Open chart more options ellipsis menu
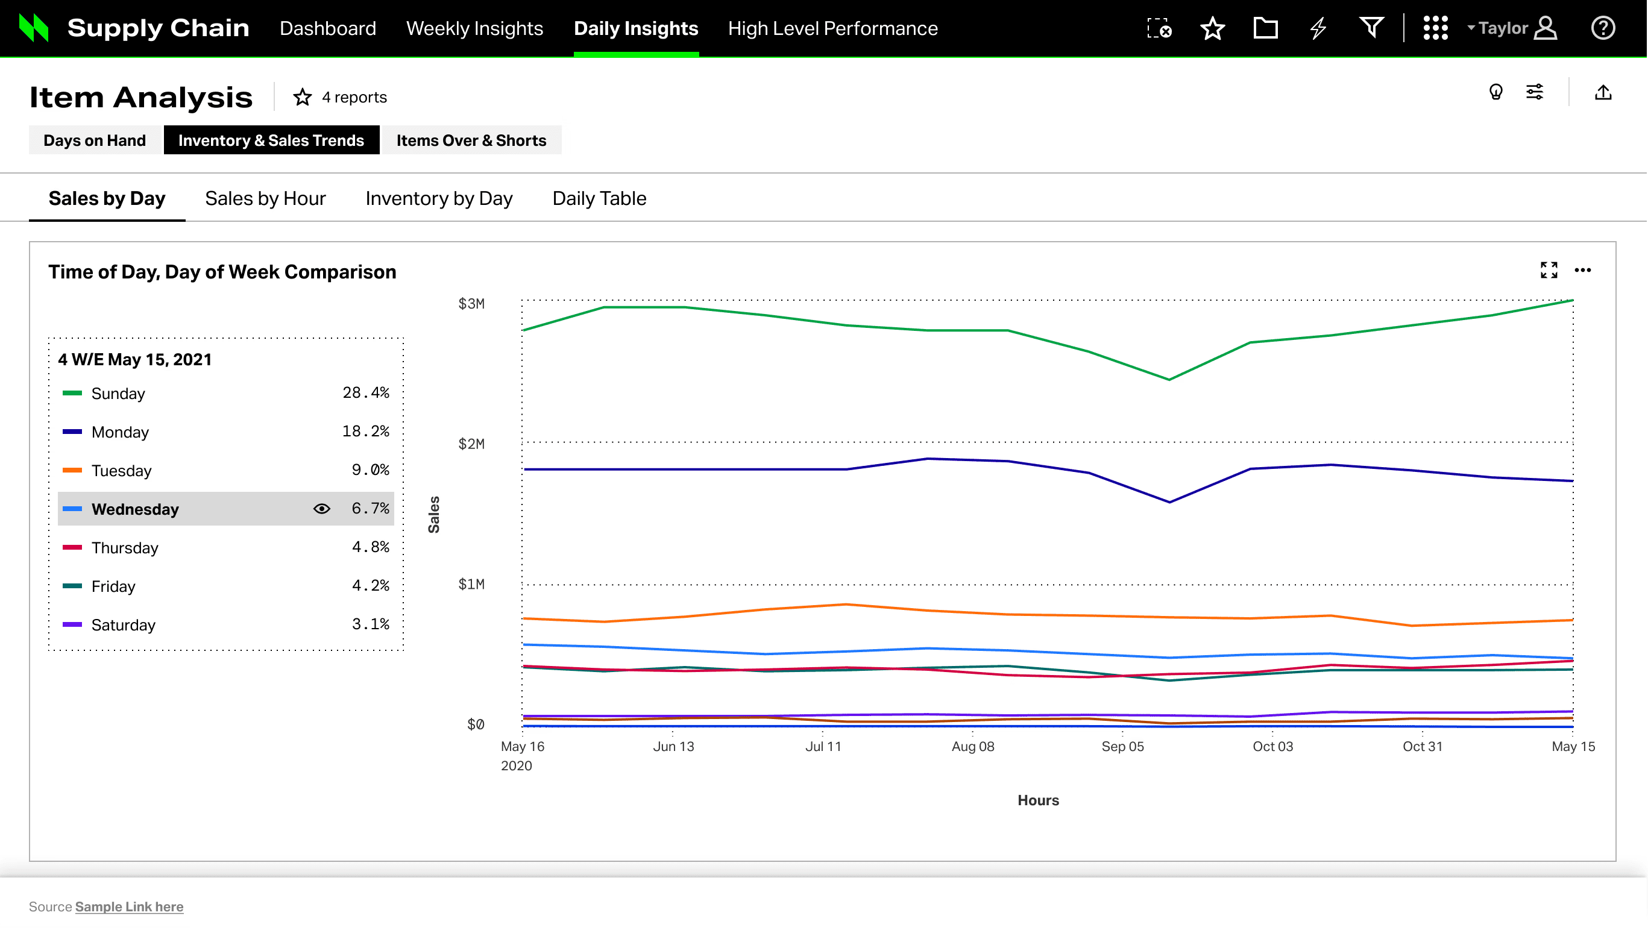Viewport: 1648px width, 933px height. tap(1582, 270)
